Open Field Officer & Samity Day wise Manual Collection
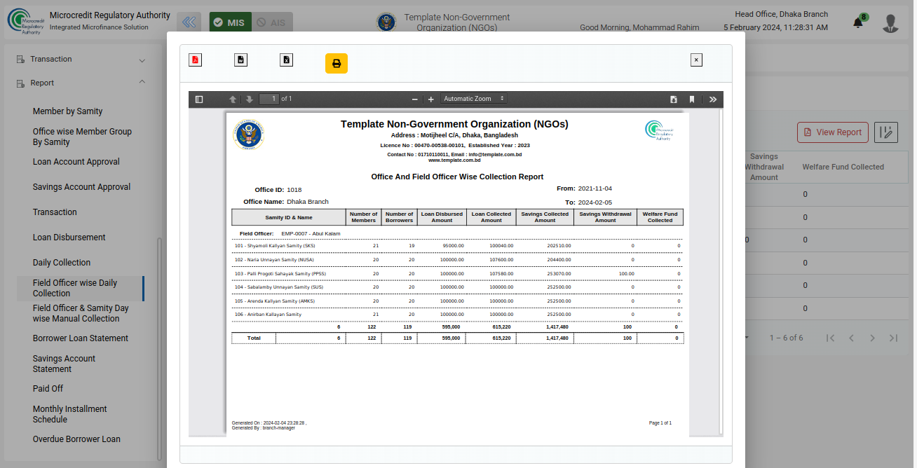 tap(81, 313)
